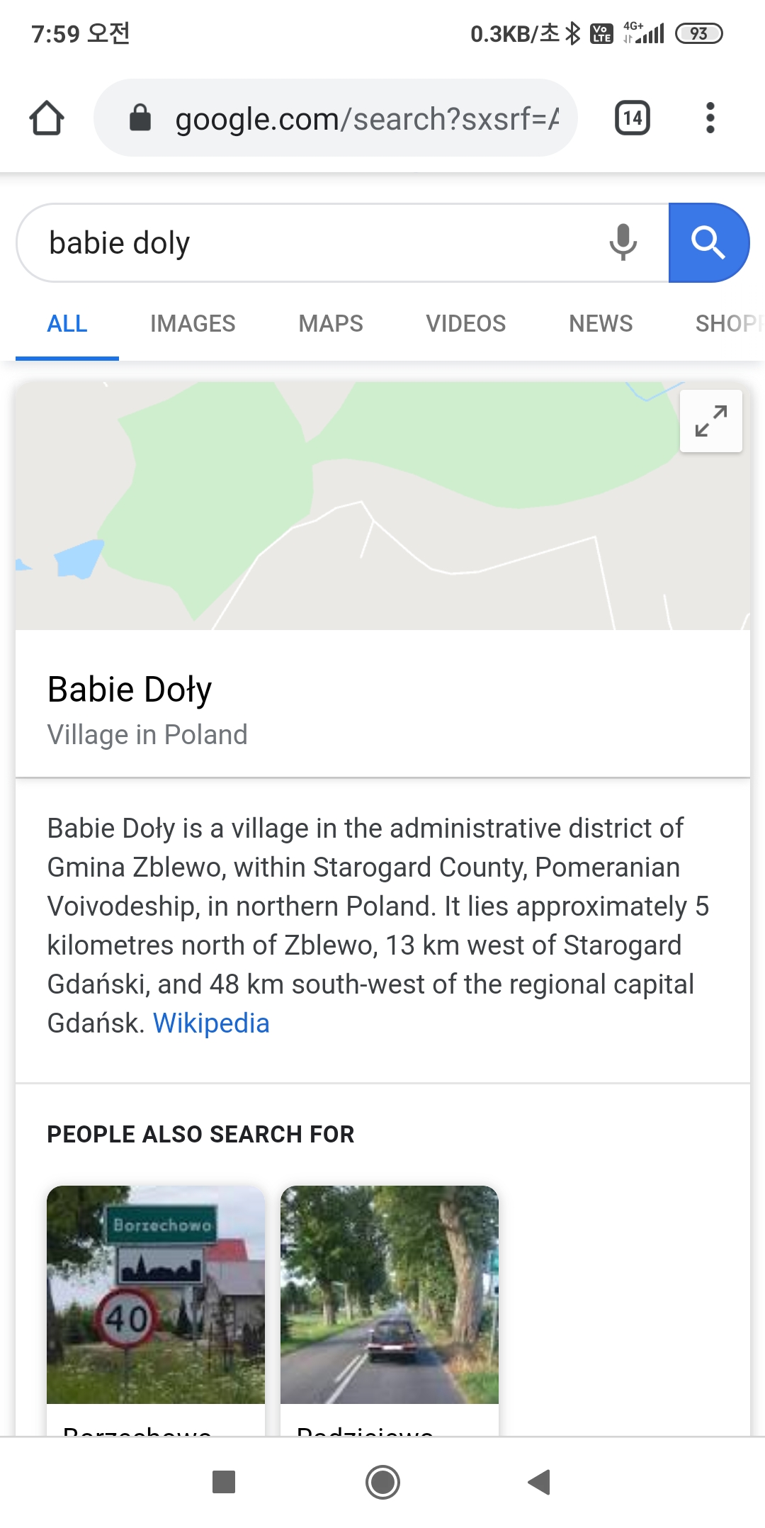Image resolution: width=765 pixels, height=1528 pixels.
Task: Tap the 'babie doly' search field
Action: click(x=312, y=243)
